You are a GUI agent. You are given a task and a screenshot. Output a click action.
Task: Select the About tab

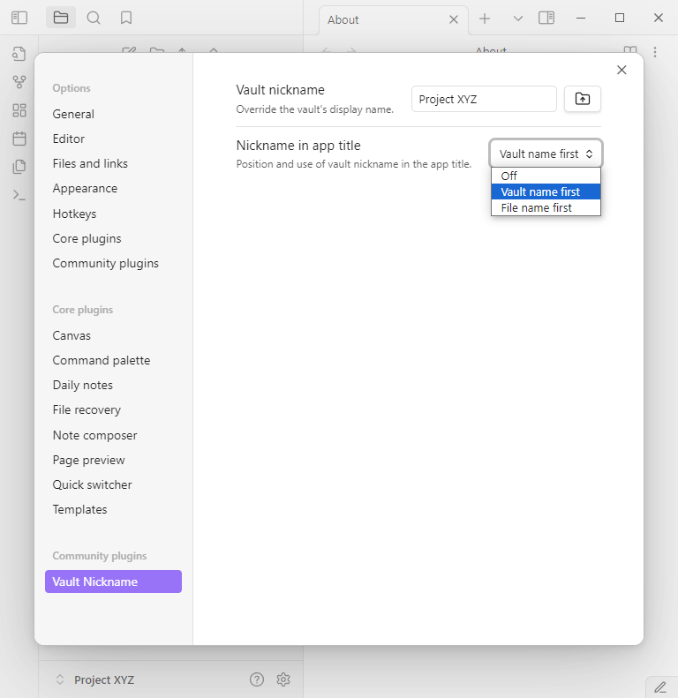pos(394,20)
